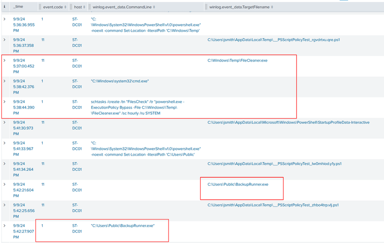Sort by event.code column header
The width and height of the screenshot is (384, 243).
click(55, 7)
